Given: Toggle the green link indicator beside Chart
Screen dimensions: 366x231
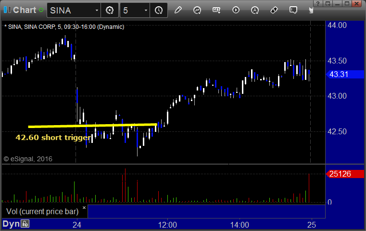Looking at the screenshot, I should [41, 10].
